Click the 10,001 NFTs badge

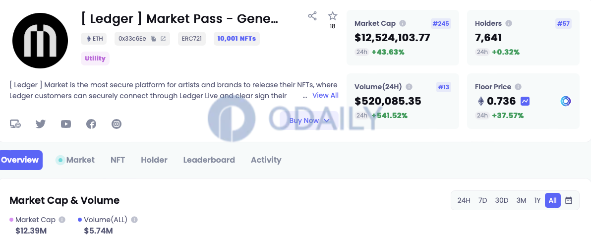tap(236, 39)
